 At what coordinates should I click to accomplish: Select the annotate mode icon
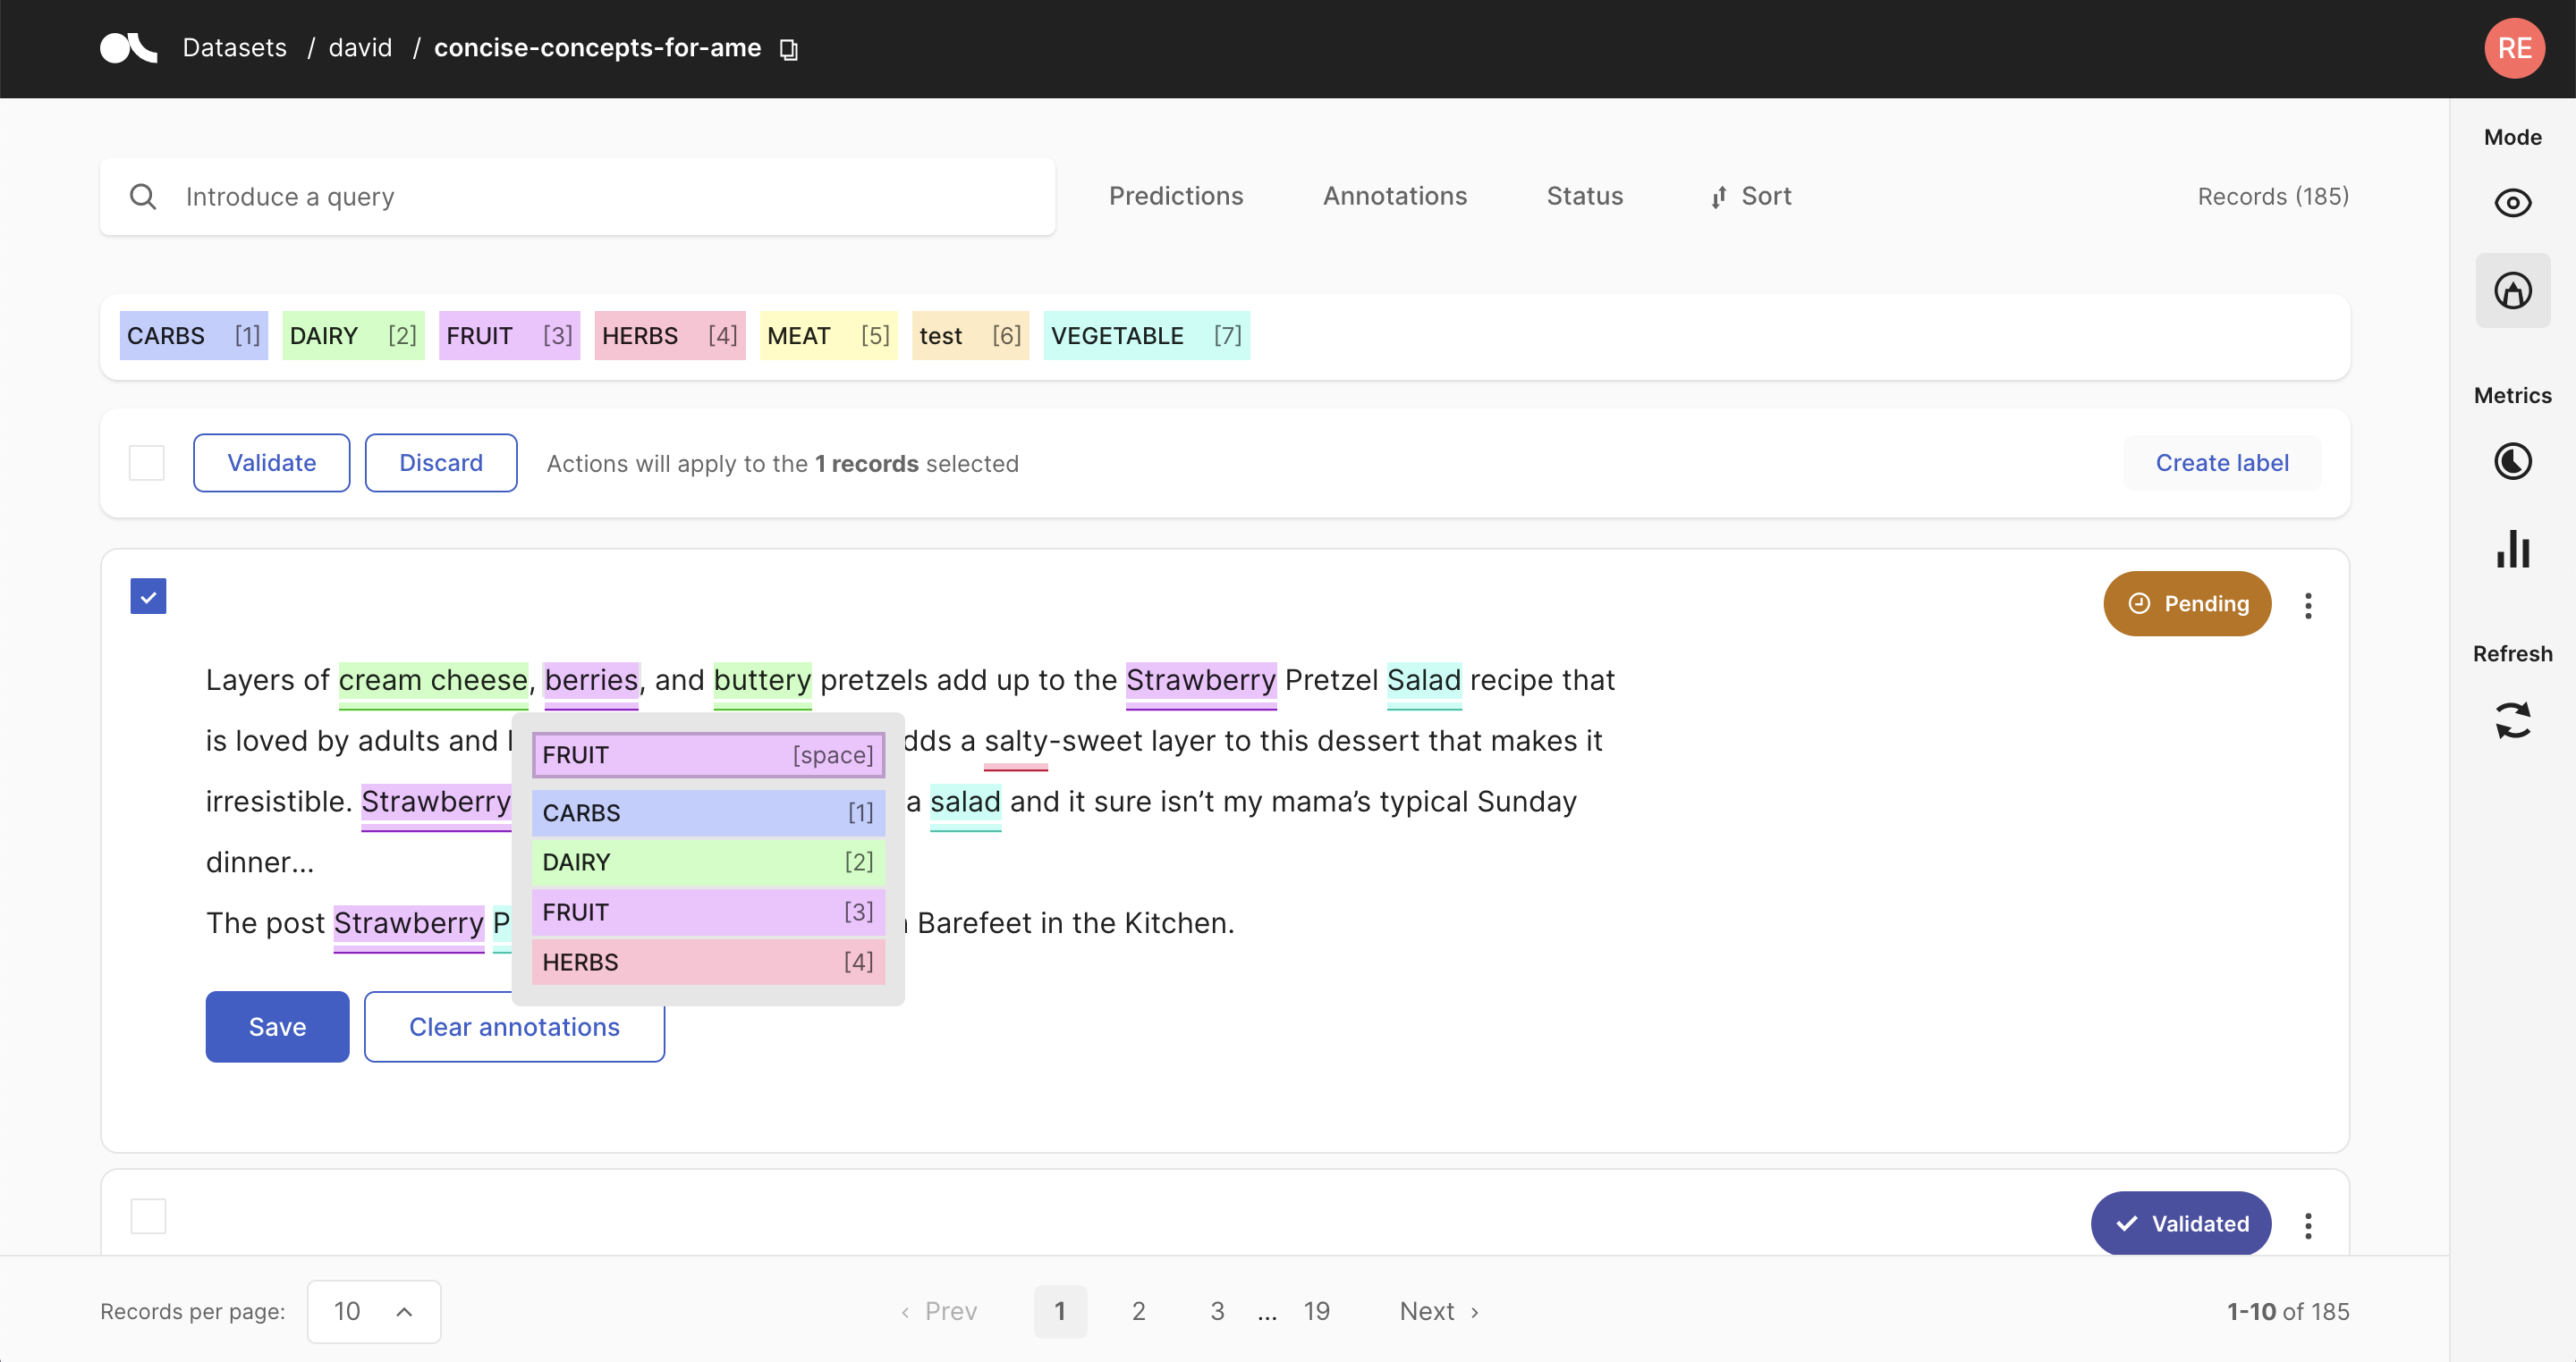[2512, 290]
